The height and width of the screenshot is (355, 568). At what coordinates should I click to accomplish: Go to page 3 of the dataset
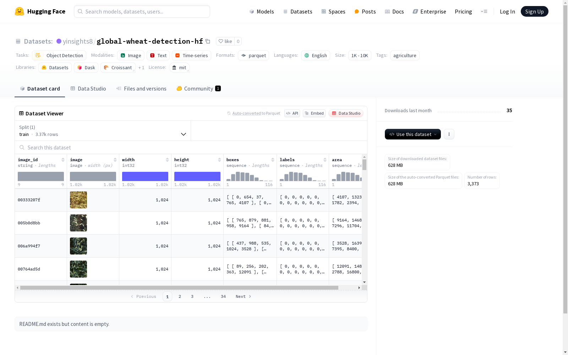pos(192,296)
